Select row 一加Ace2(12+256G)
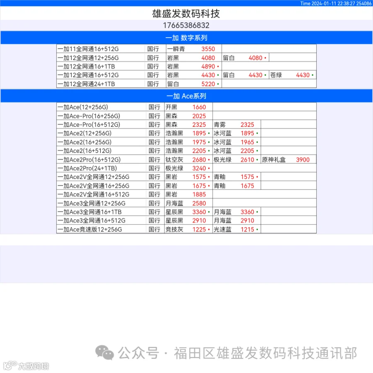Image resolution: width=373 pixels, height=373 pixels. [x=186, y=133]
